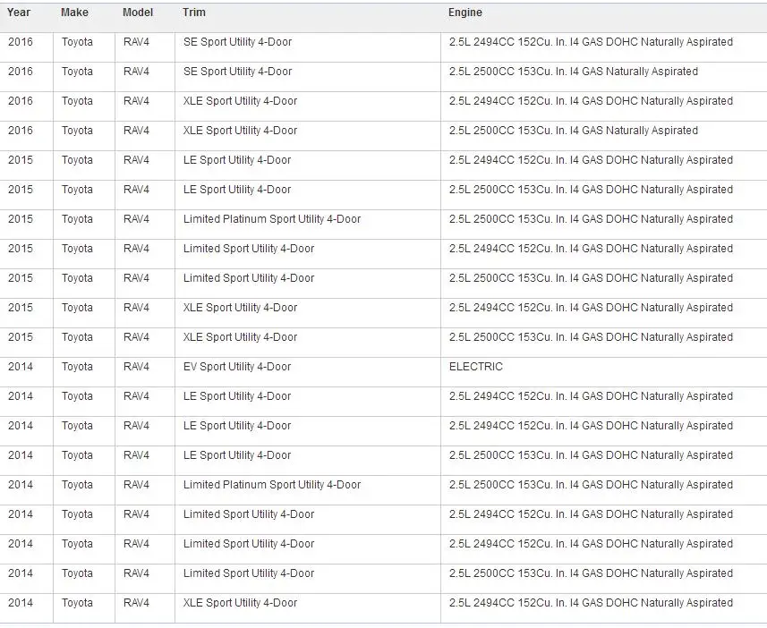Click Toyota in the EV Sport Utility row

point(77,367)
